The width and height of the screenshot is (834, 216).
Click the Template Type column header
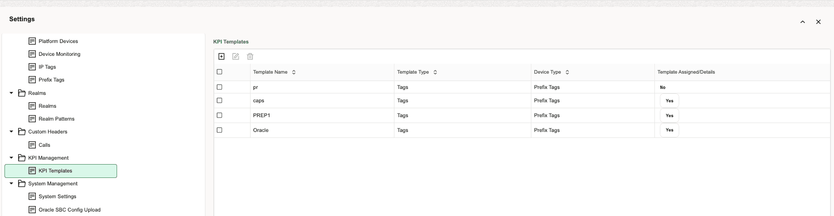pyautogui.click(x=413, y=72)
